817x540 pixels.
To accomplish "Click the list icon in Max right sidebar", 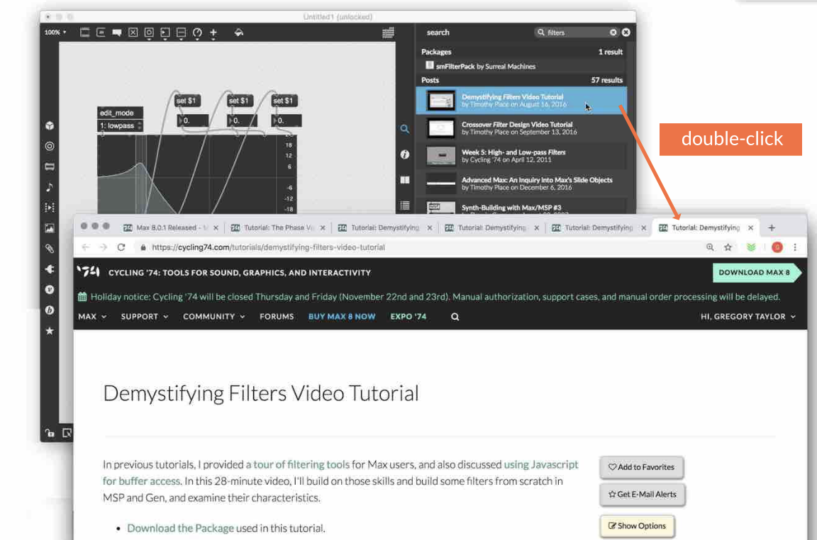I will tap(404, 206).
